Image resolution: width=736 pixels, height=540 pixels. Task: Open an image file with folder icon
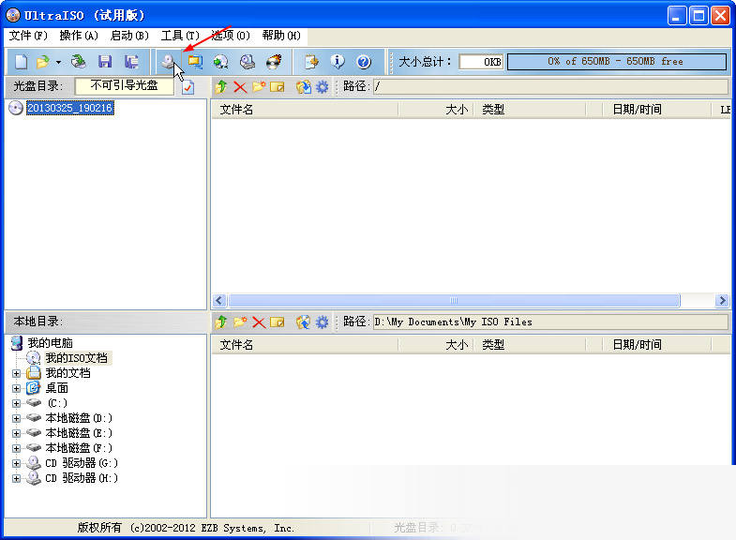43,62
